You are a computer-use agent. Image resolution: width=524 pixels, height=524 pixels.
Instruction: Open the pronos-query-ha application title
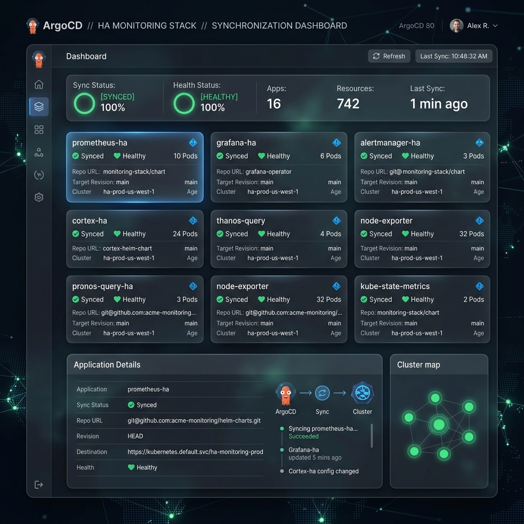(x=102, y=287)
